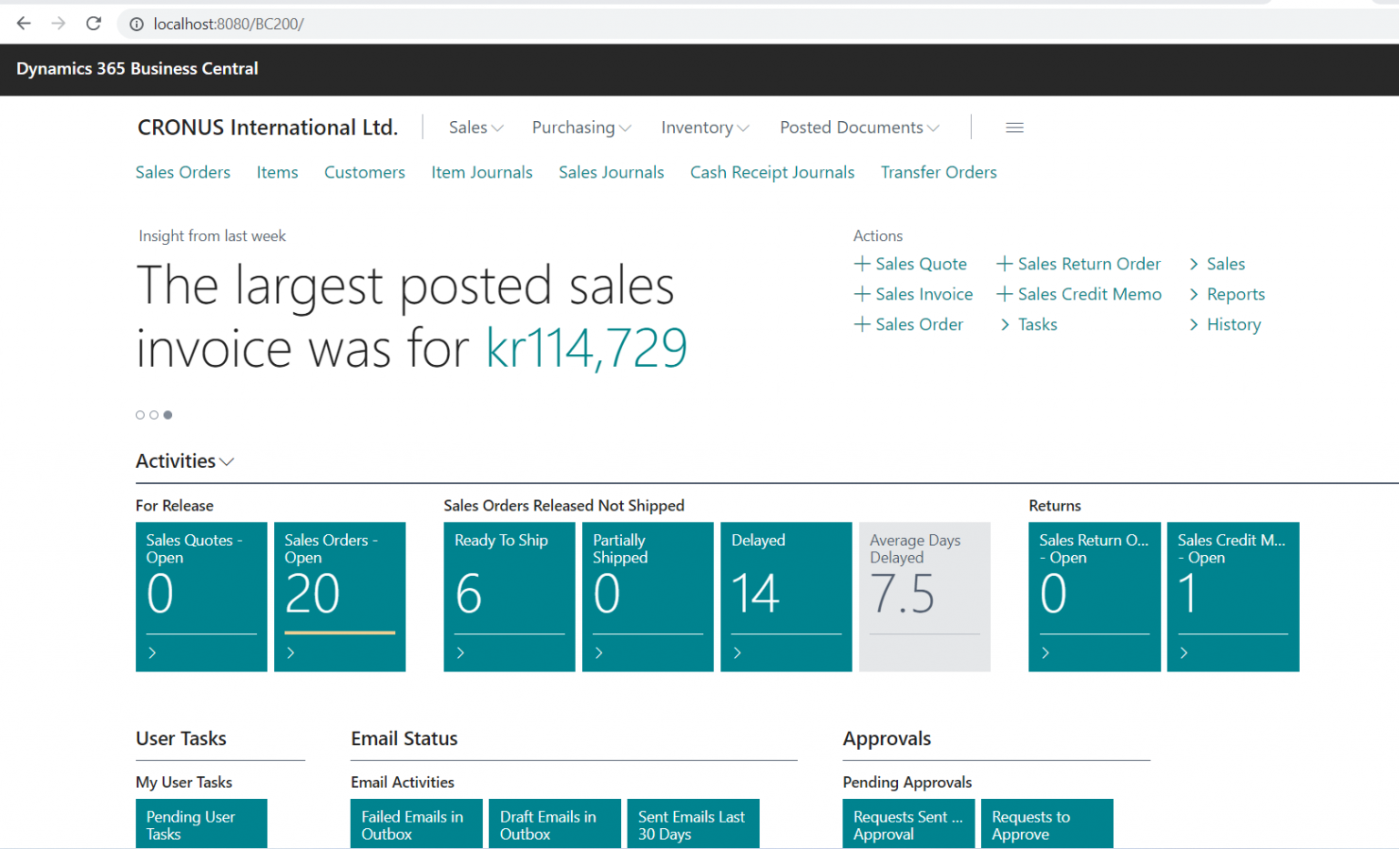1399x849 pixels.
Task: Select the first insight carousel dot
Action: click(140, 415)
